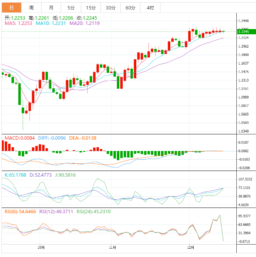The height and width of the screenshot is (257, 256).
Task: Click the 107.3332 KDJ axis label
Action: tap(245, 179)
